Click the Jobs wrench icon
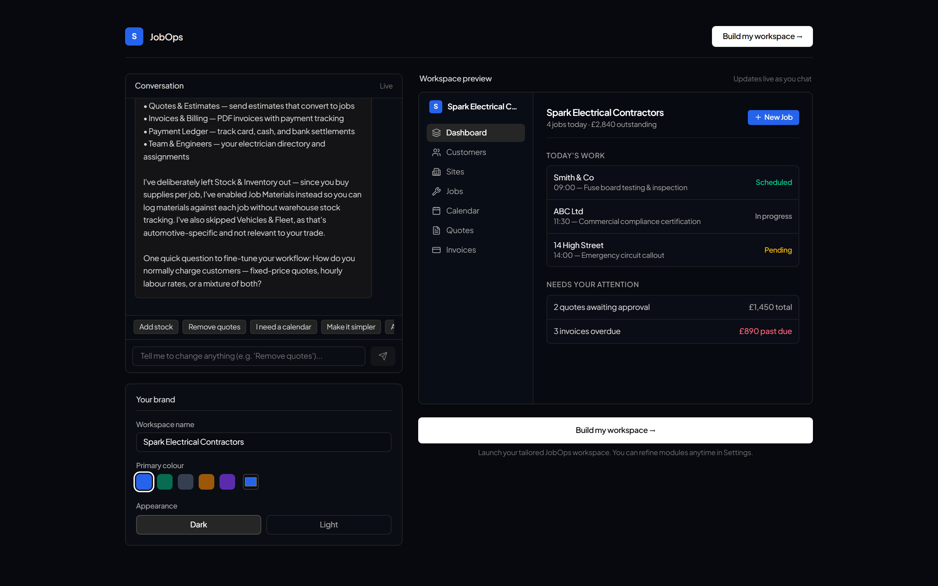 click(436, 191)
